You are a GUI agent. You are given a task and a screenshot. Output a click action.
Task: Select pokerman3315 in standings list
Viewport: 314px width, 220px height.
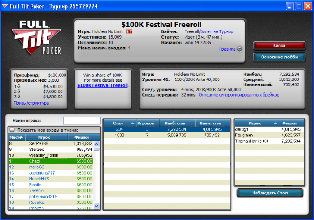[51, 197]
